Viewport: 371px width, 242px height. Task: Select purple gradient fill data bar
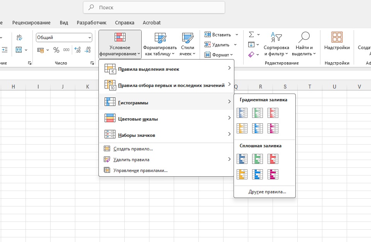[273, 128]
